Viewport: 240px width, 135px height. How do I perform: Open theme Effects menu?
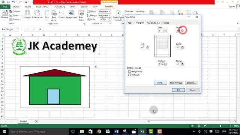pyautogui.click(x=15, y=19)
